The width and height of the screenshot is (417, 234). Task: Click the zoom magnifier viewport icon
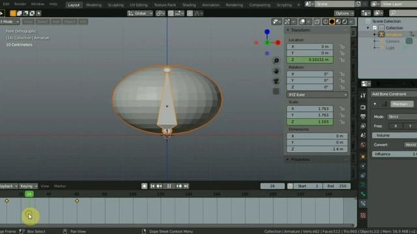pyautogui.click(x=276, y=60)
